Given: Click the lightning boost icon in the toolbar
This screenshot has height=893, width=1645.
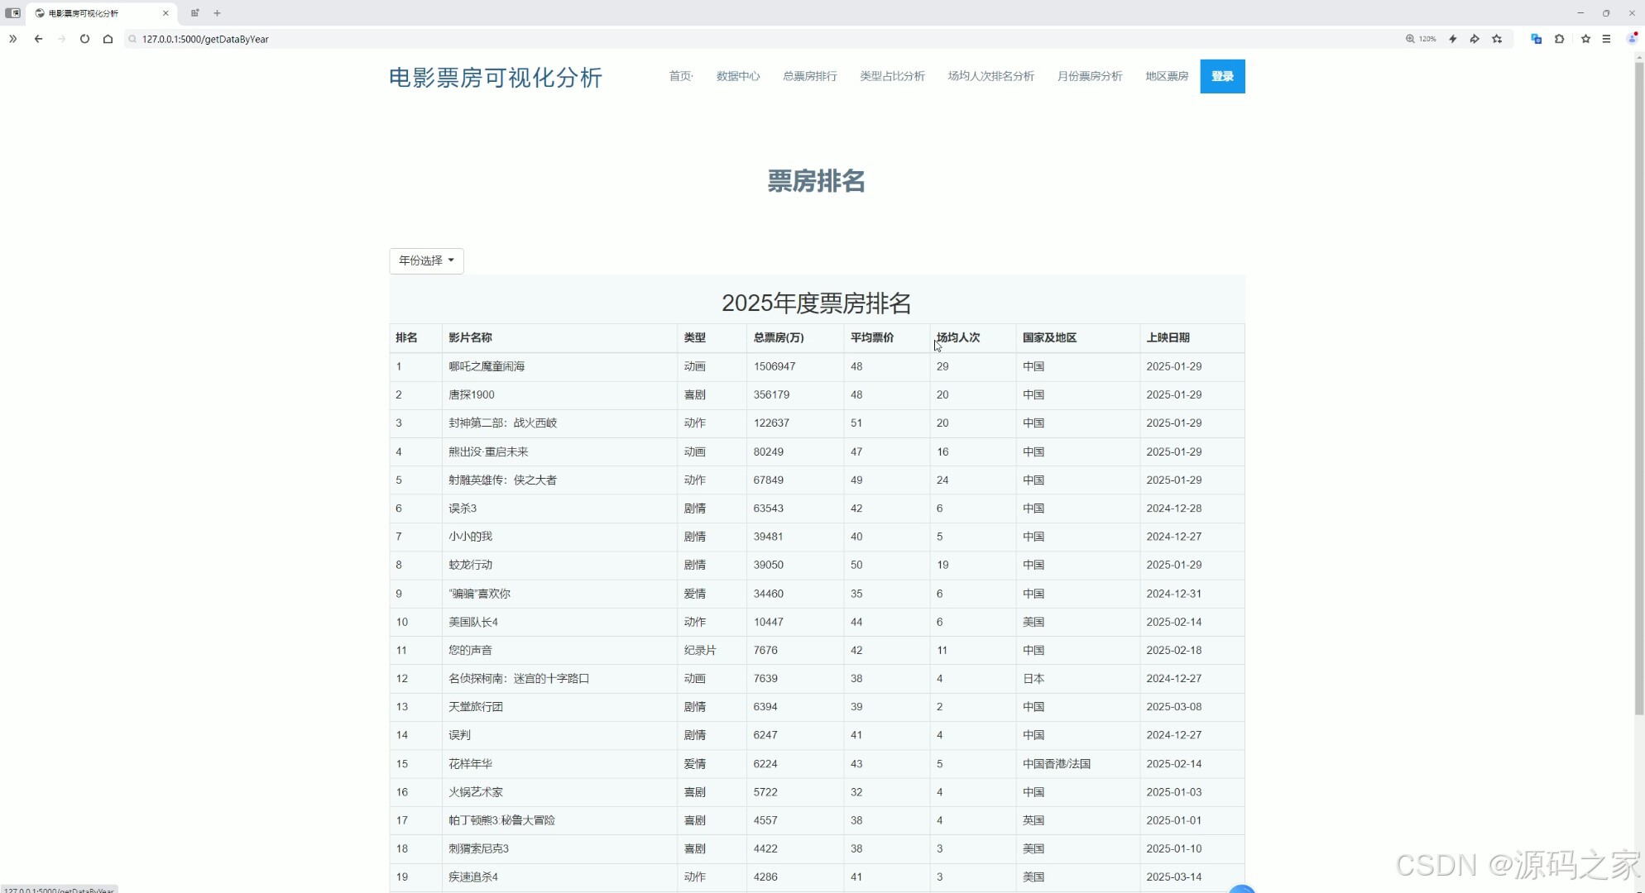Looking at the screenshot, I should coord(1453,39).
